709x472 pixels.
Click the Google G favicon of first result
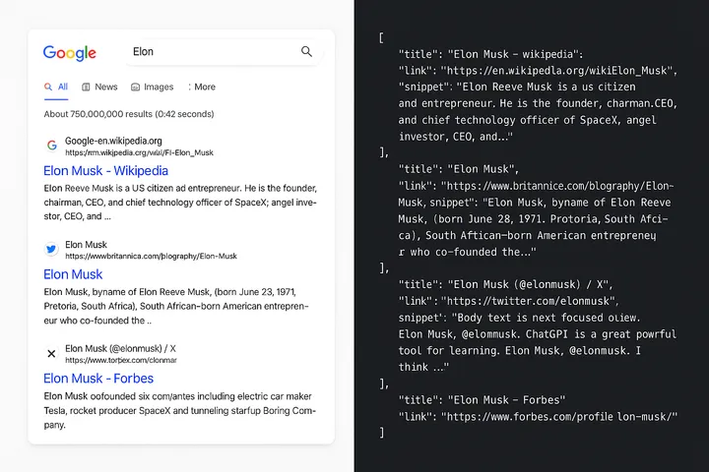pos(52,145)
